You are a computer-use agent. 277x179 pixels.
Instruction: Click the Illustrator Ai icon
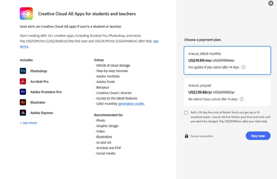pyautogui.click(x=23, y=102)
